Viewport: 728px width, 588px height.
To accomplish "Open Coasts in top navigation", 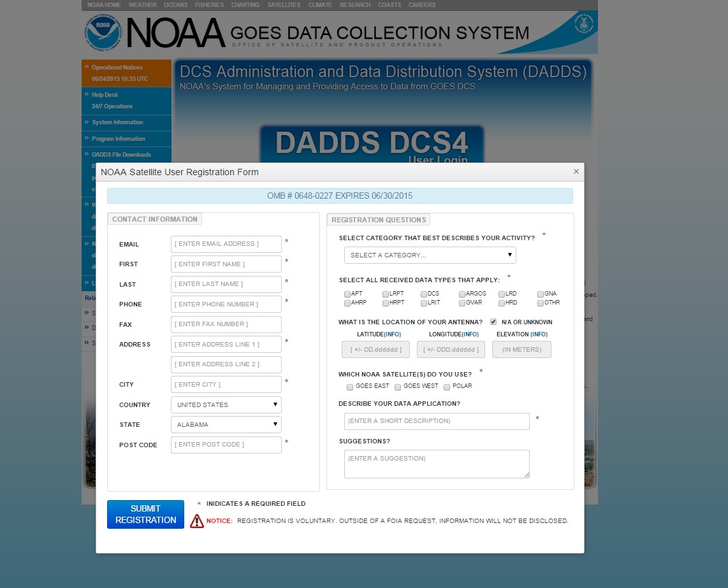I will coord(389,4).
